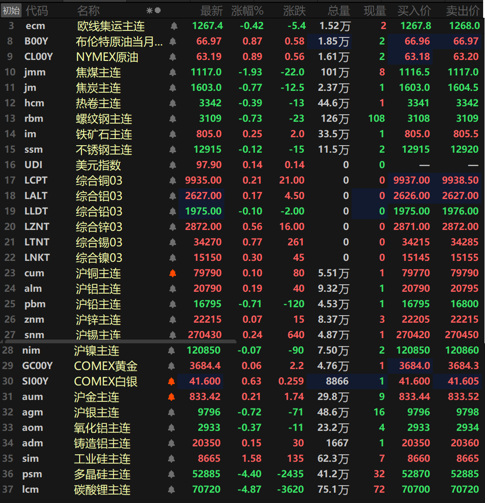Viewport: 485px width, 503px height.
Task: Click the bell icon beside 碳酸锂主连
Action: (x=171, y=489)
